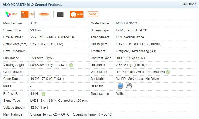Click the orange wide viewing angle icon
Image resolution: width=199 pixels, height=119 pixels.
click(x=44, y=14)
